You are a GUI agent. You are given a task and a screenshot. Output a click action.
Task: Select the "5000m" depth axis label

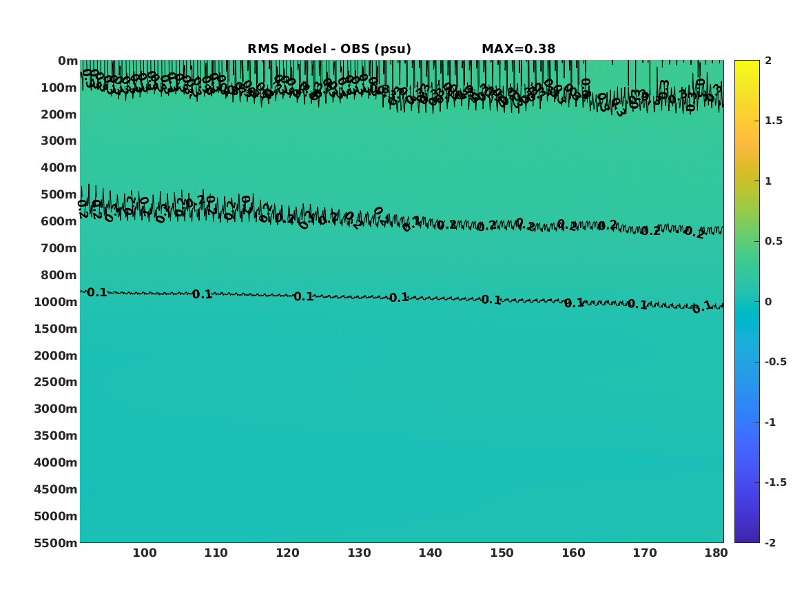coord(56,516)
